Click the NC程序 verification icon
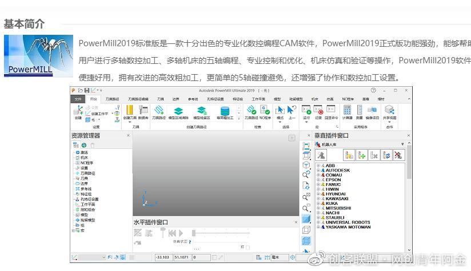Screen dimensions: 471x271 coord(265,112)
